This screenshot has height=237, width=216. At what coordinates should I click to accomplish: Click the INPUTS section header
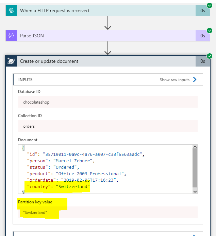[85, 80]
